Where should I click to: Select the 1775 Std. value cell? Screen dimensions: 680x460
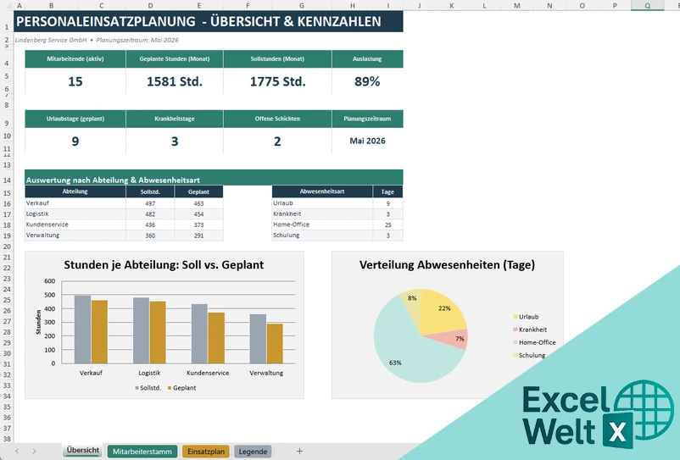click(x=277, y=81)
